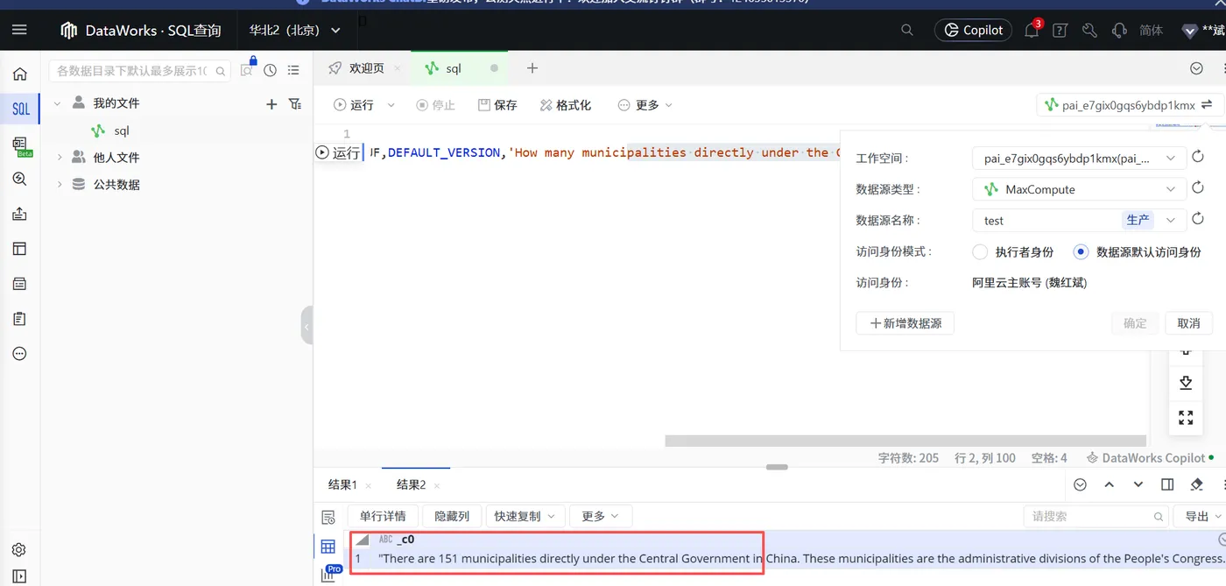Open settings gear in left sidebar
The width and height of the screenshot is (1226, 586).
(x=19, y=550)
